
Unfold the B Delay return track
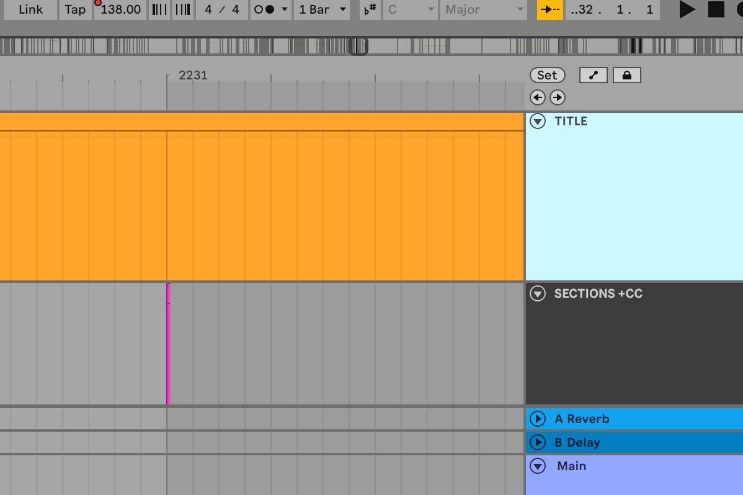[x=537, y=442]
